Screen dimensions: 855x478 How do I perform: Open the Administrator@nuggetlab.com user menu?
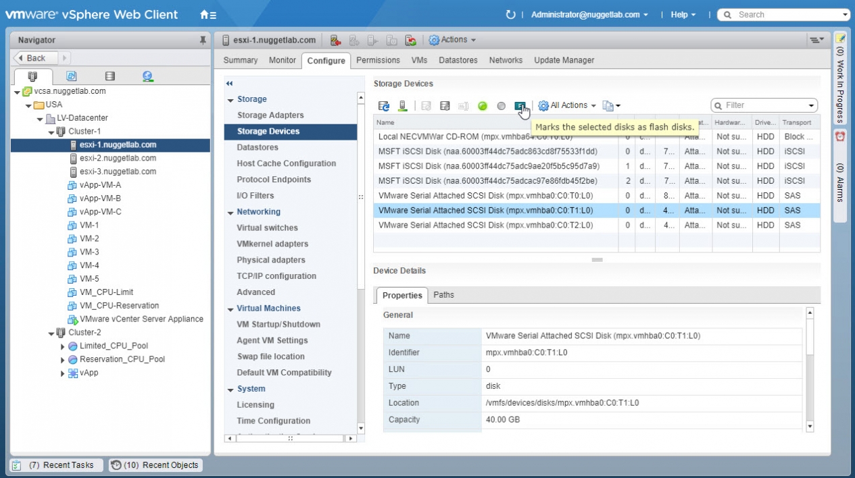click(589, 15)
